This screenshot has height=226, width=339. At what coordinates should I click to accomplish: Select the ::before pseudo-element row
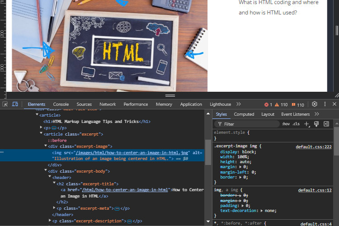click(57, 141)
